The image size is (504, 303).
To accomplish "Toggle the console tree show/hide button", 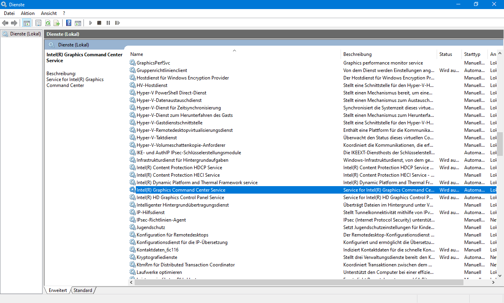I will [x=26, y=23].
